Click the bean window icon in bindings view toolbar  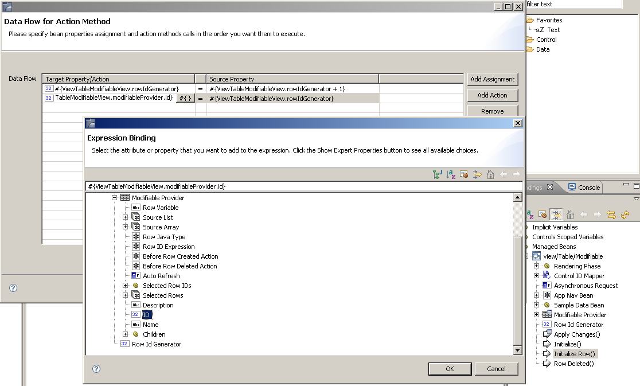pyautogui.click(x=543, y=214)
